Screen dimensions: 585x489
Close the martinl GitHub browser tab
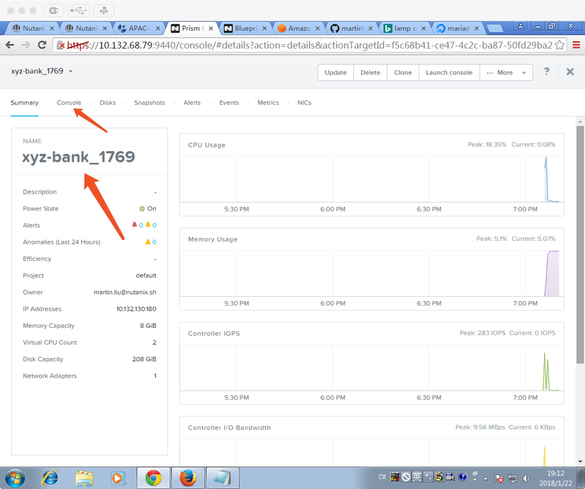(x=370, y=28)
